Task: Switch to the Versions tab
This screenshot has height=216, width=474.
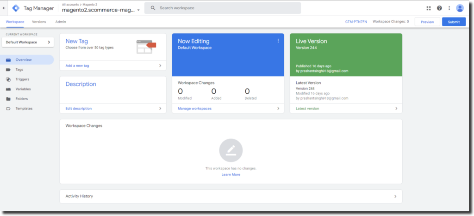Action: [39, 22]
